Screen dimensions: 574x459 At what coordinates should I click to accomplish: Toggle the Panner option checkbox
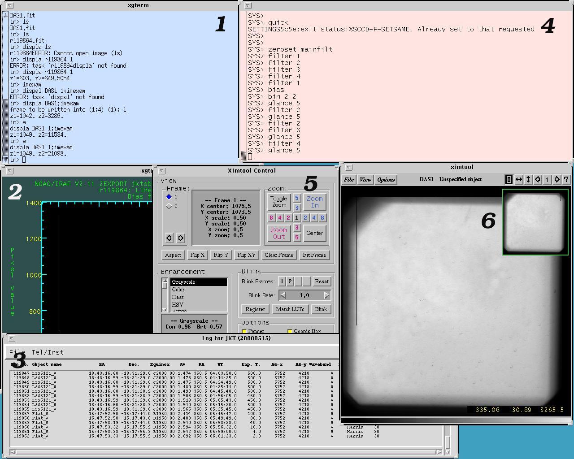(x=245, y=331)
